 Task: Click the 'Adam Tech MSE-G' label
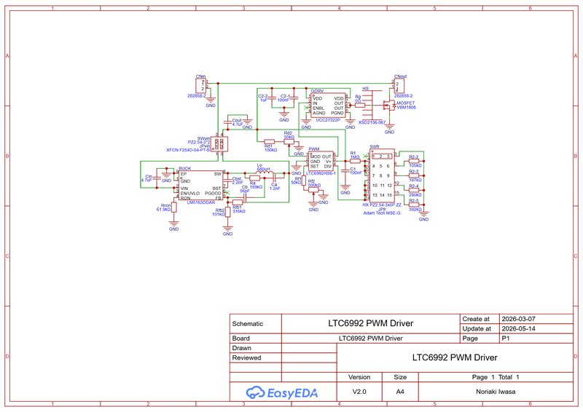tap(381, 213)
